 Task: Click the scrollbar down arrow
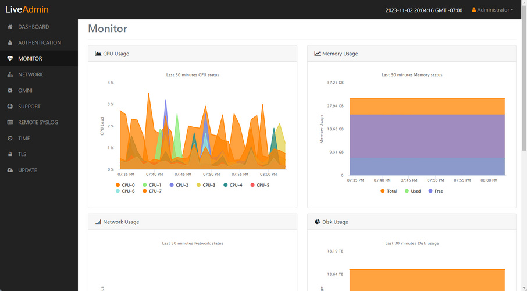[524, 288]
